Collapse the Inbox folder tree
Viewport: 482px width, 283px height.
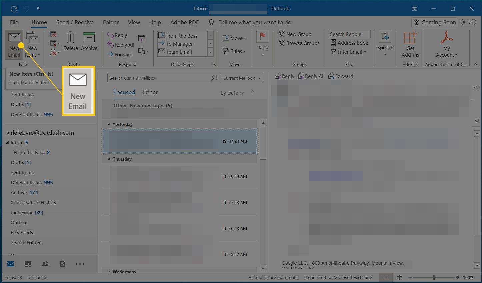(7, 143)
